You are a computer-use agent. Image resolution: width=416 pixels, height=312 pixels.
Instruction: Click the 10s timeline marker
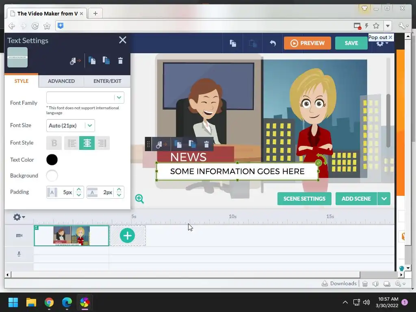point(233,217)
